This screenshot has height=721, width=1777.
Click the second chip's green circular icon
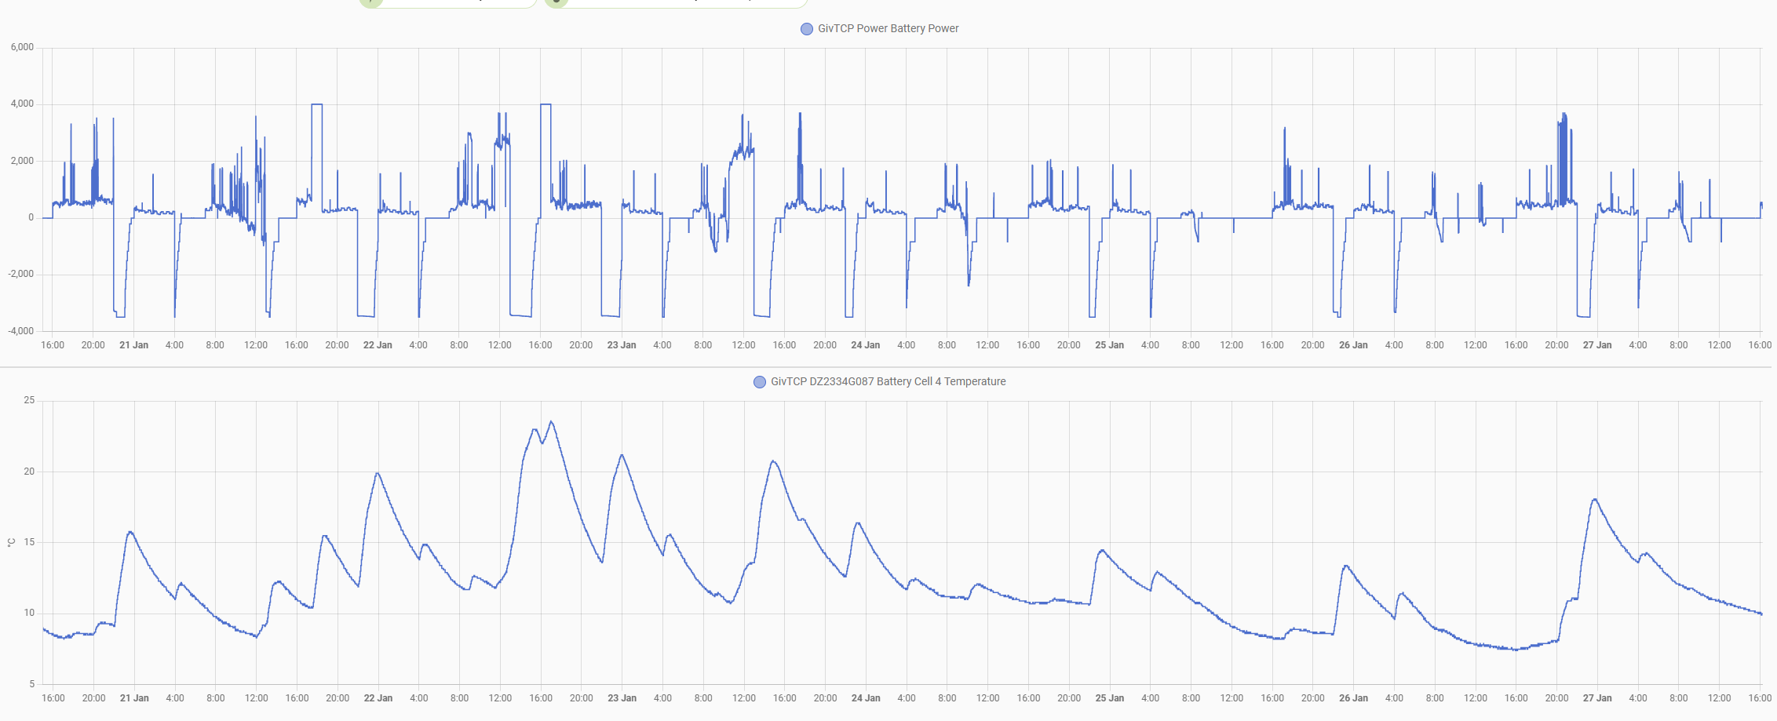point(556,2)
